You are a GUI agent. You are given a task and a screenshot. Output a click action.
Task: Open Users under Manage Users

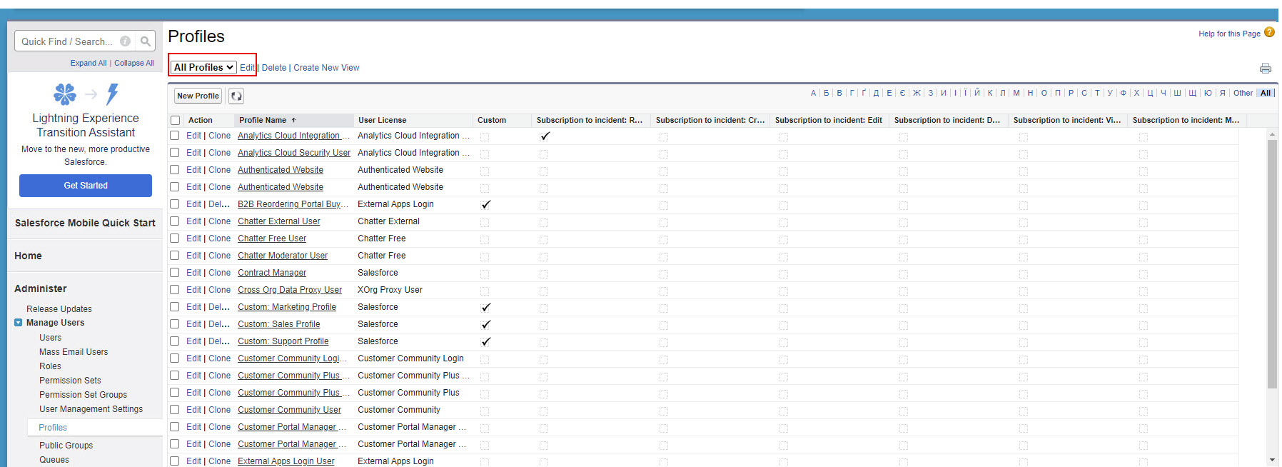(x=50, y=338)
